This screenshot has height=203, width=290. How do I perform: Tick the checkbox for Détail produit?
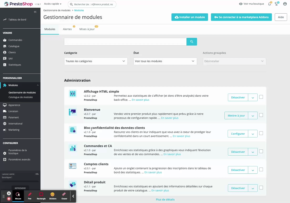point(261,187)
